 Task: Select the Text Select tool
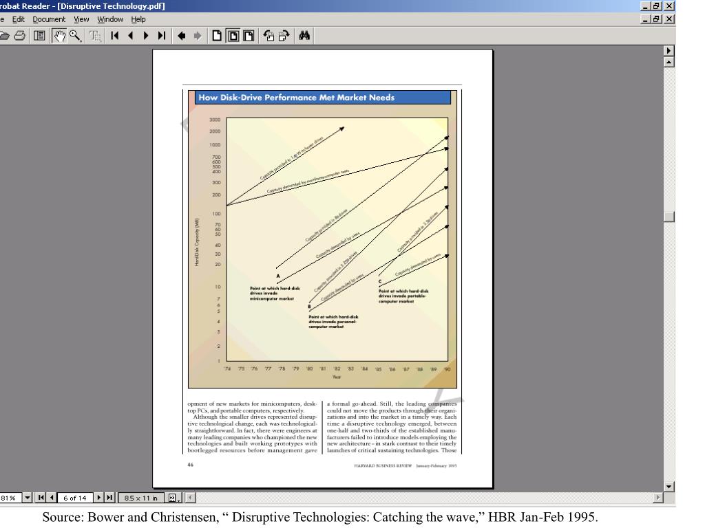(95, 36)
